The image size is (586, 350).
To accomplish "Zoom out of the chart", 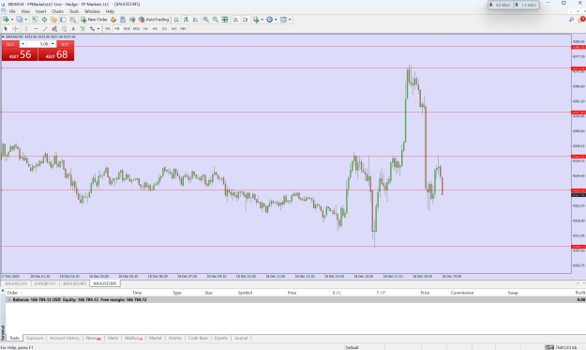I will (216, 20).
